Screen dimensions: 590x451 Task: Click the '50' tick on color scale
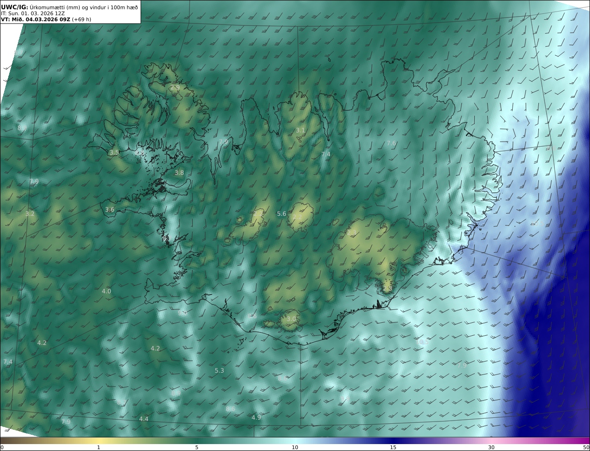[x=586, y=447]
